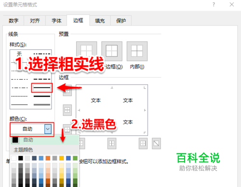Viewport: 241px width, 187px height.
Task: Select the thin dash-dot line beside selected style
Action: [19, 88]
